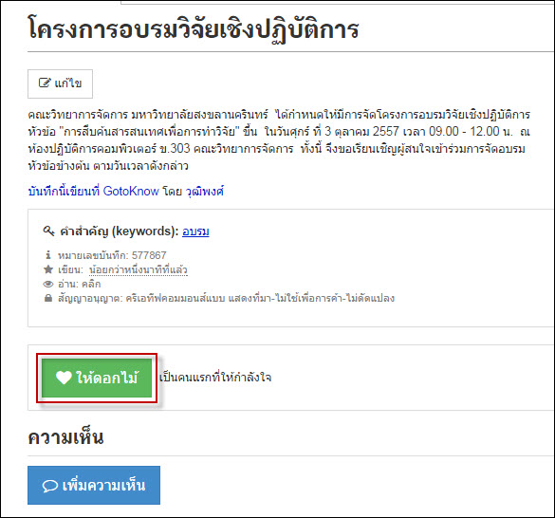
Task: Click the page title โครงการอบรมวิจัยเชิงปฏิบัติการ
Action: click(x=194, y=29)
